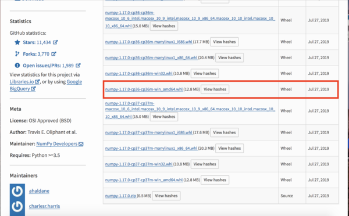Download numpy-1.17.0-cp36-cp36m-manylinux1_i686.whl

coord(149,42)
